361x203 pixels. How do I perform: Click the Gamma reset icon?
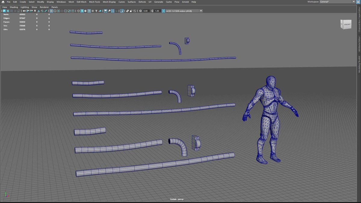click(152, 11)
